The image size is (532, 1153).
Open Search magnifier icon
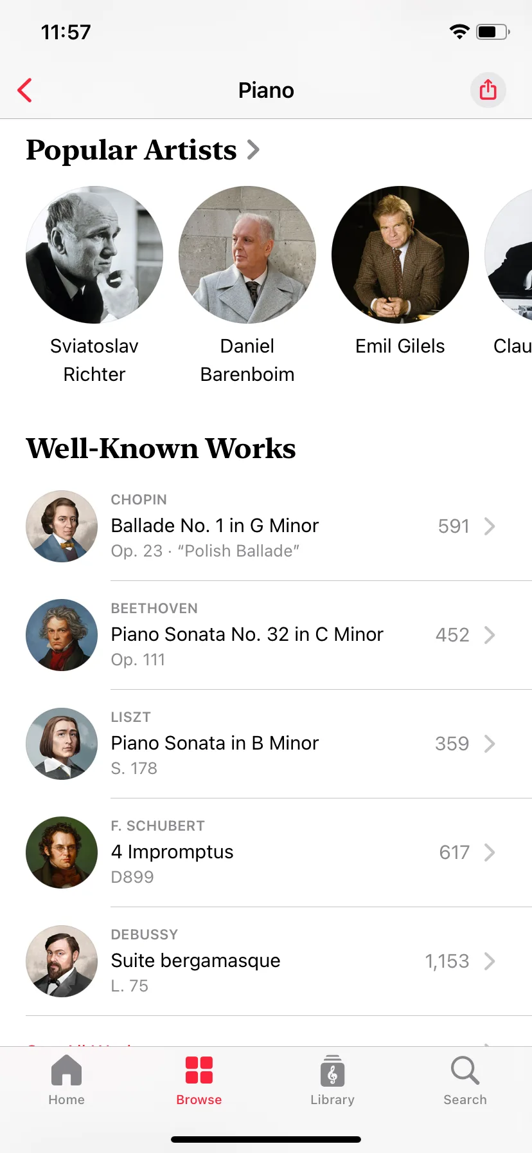(x=465, y=1071)
